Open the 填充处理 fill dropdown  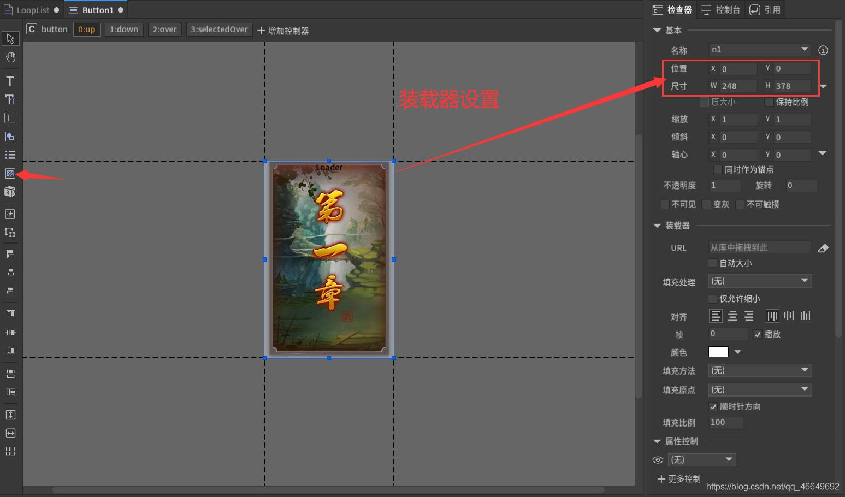760,281
